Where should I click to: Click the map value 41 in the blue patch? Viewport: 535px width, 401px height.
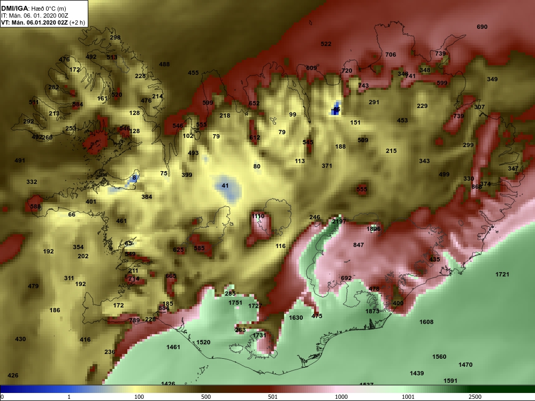[225, 186]
